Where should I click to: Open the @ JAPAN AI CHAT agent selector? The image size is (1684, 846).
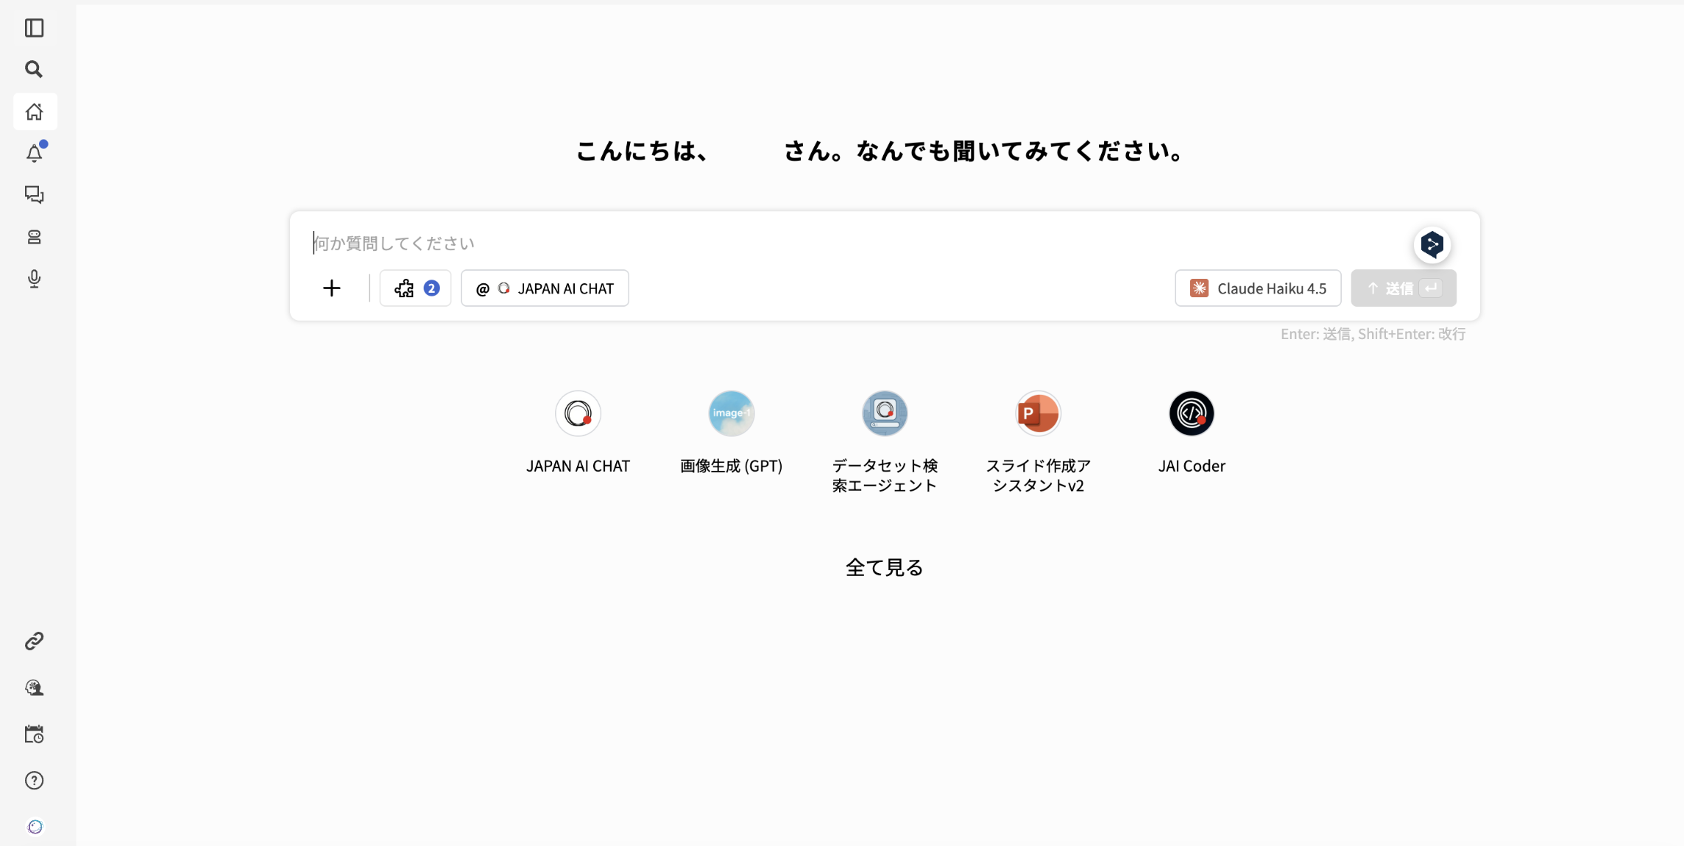click(545, 288)
